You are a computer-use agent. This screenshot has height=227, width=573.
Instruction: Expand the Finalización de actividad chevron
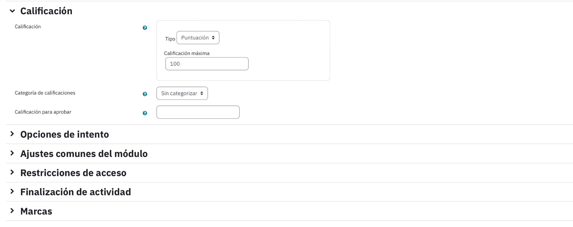(x=12, y=192)
